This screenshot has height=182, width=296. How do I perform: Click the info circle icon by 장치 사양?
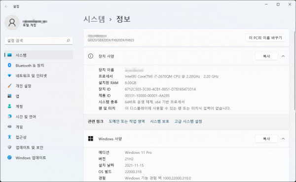[x=91, y=56]
